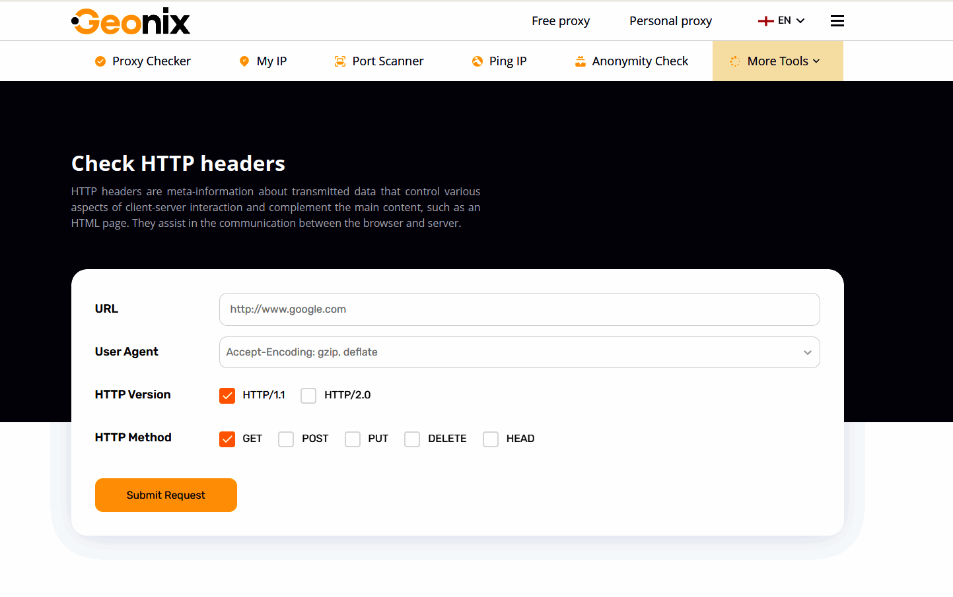This screenshot has height=597, width=953.
Task: Expand the More Tools dropdown chevron
Action: click(x=818, y=61)
